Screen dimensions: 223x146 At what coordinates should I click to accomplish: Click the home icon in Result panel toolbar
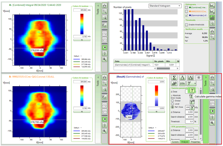[x=212, y=78]
